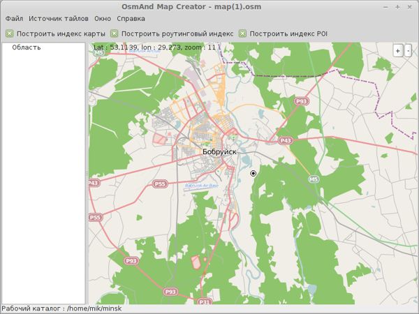Click the map location marker circle
The height and width of the screenshot is (314, 419).
pyautogui.click(x=253, y=174)
